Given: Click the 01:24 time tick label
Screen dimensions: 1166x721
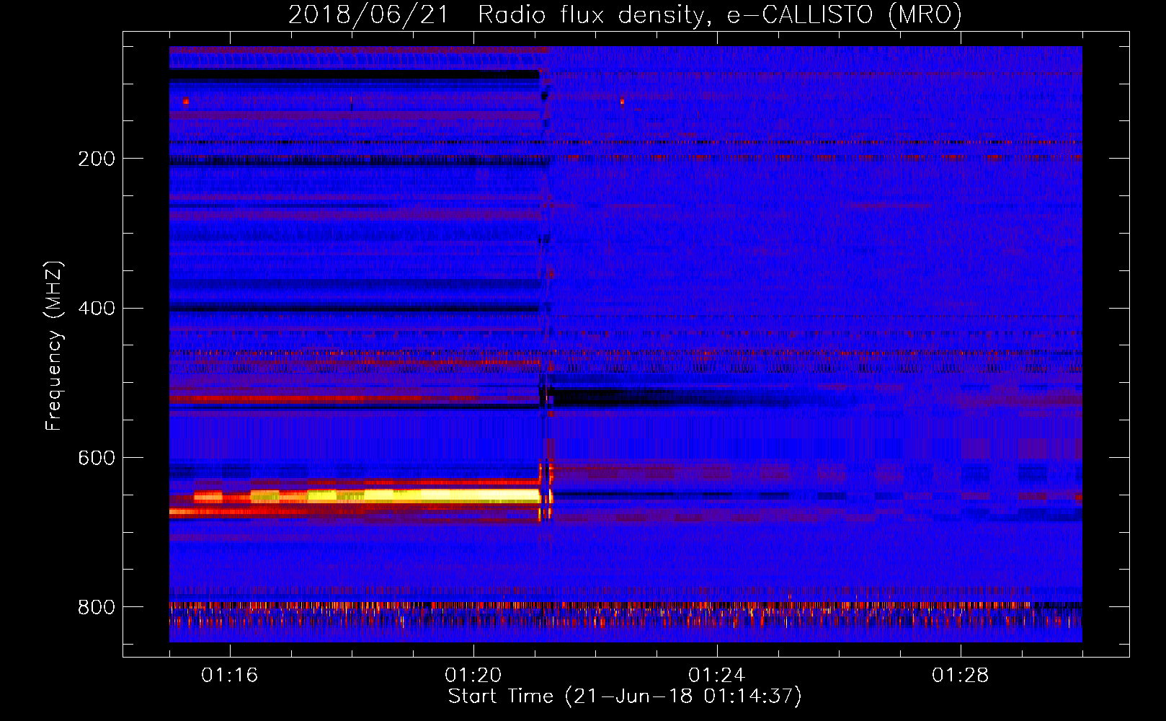Looking at the screenshot, I should 716,676.
